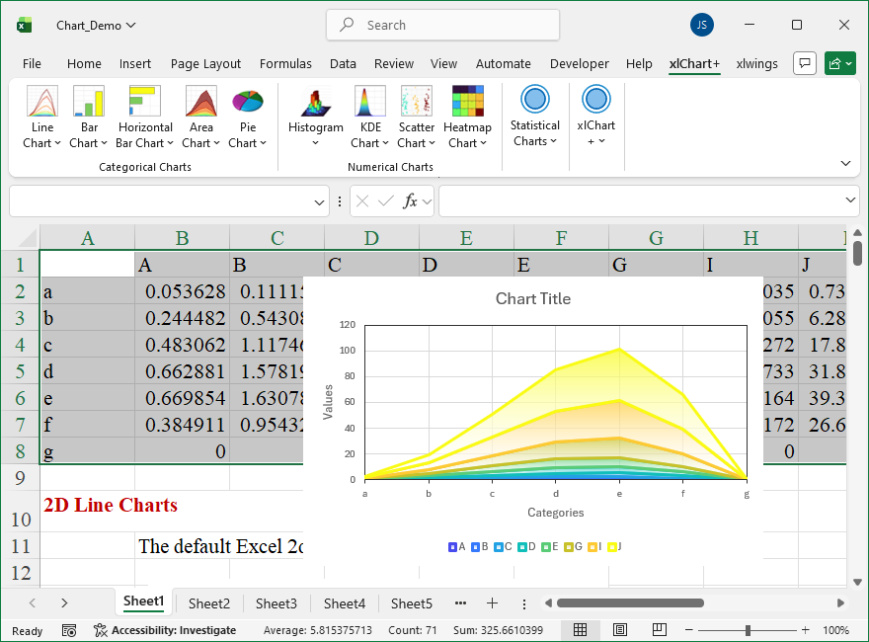Open the Line Chart gallery
Screen dimensions: 869x642
pyautogui.click(x=42, y=118)
